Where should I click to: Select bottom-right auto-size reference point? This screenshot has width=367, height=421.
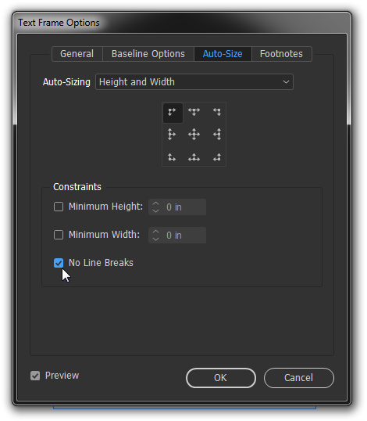click(x=217, y=157)
